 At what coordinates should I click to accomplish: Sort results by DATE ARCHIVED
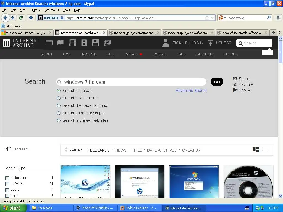(162, 150)
